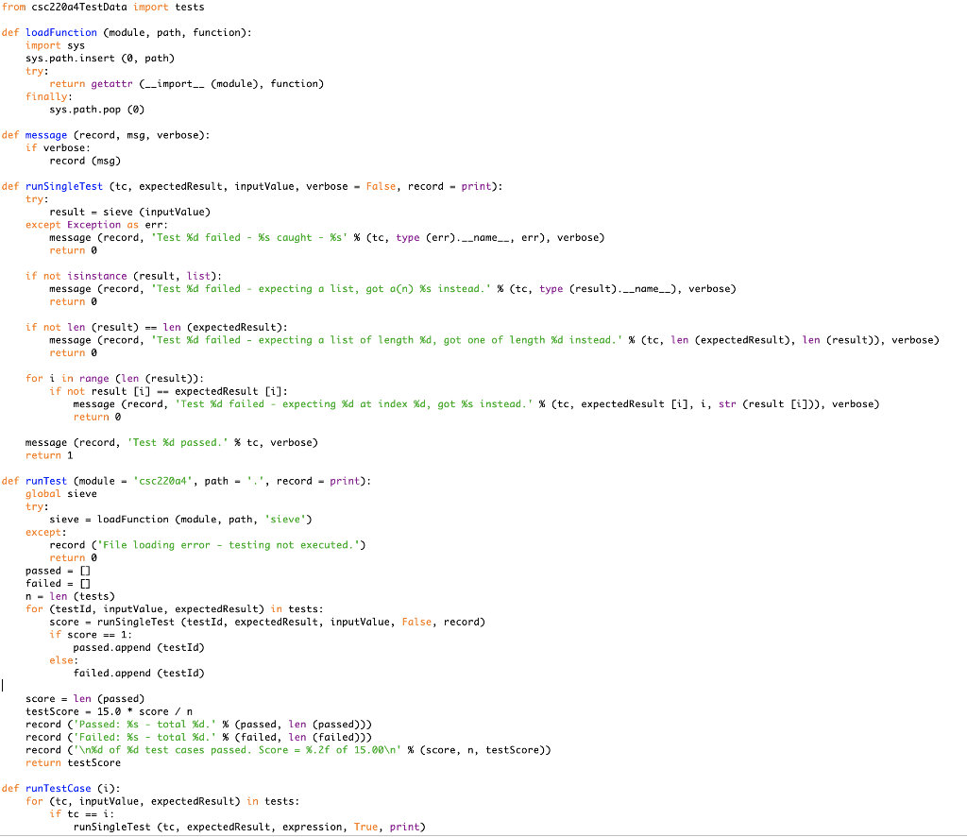Click 'result = sieve (inputValue)' line
Viewport: 967px width, 837px height.
coord(129,213)
